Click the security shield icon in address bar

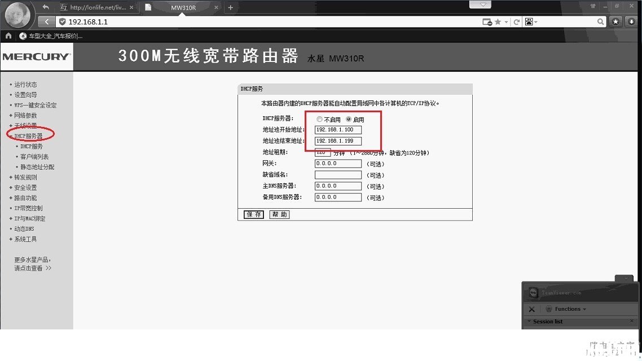tap(62, 21)
